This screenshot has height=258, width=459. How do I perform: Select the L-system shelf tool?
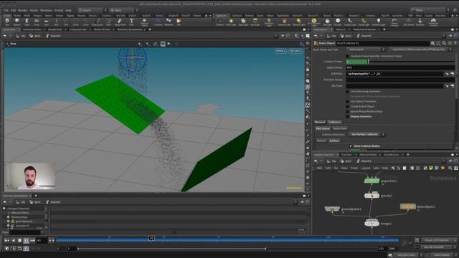coord(158,21)
